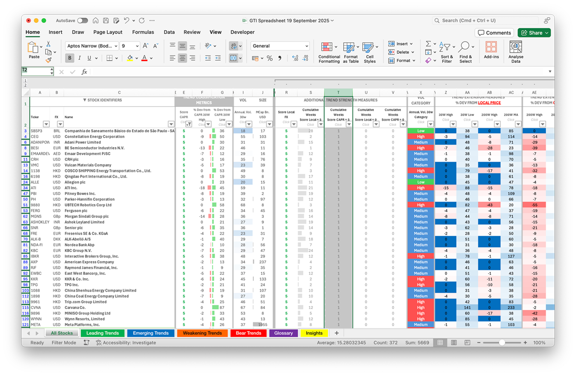This screenshot has width=576, height=375.
Task: Toggle Bold formatting
Action: pyautogui.click(x=70, y=58)
